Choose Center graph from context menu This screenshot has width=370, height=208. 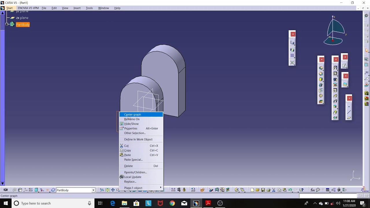tap(141, 114)
